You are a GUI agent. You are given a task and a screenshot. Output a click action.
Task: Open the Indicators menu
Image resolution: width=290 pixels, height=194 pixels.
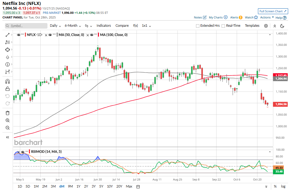pyautogui.click(x=104, y=26)
